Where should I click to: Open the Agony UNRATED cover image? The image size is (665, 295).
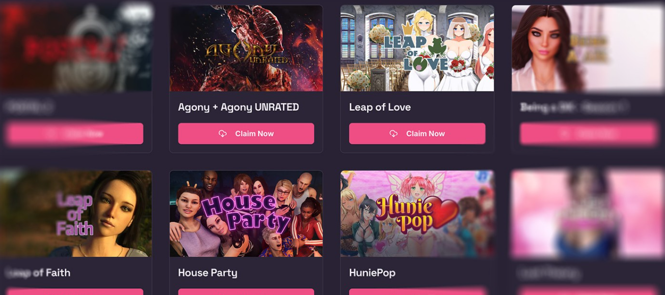[x=246, y=48]
